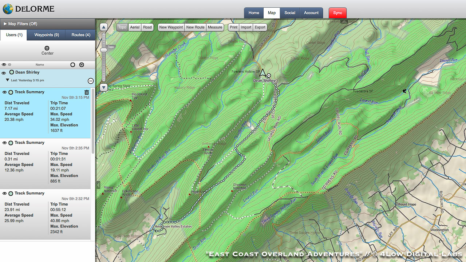Click the DeLorme globe logo
This screenshot has width=466, height=262.
point(8,9)
